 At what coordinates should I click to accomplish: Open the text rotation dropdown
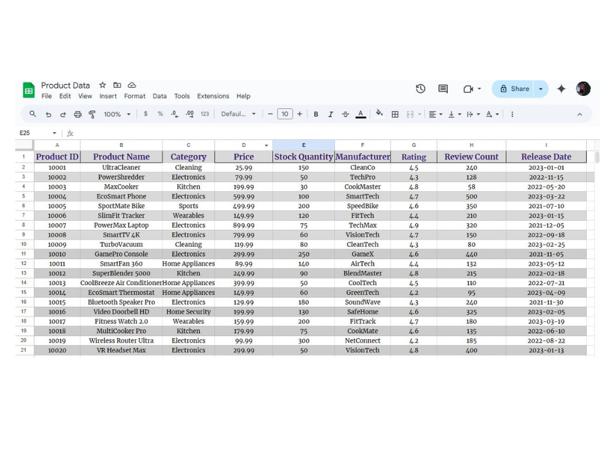[x=492, y=114]
